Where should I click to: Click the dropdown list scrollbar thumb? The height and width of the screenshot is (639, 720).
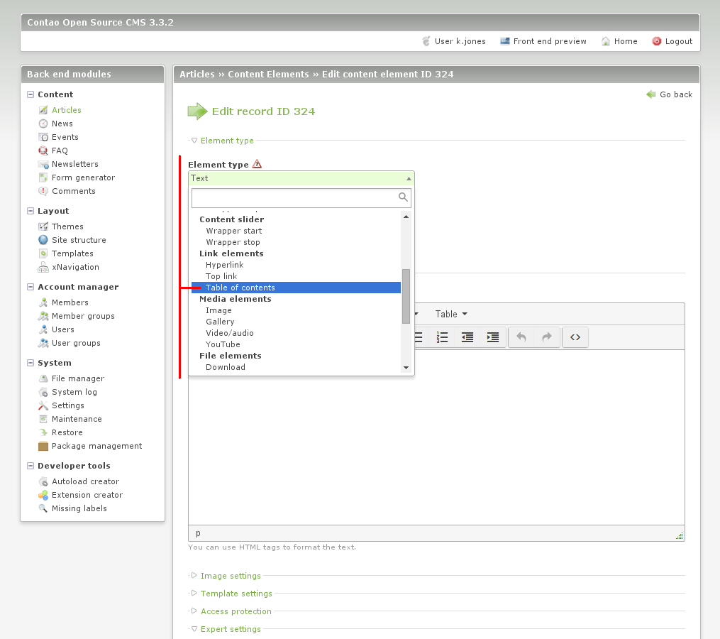pyautogui.click(x=406, y=296)
